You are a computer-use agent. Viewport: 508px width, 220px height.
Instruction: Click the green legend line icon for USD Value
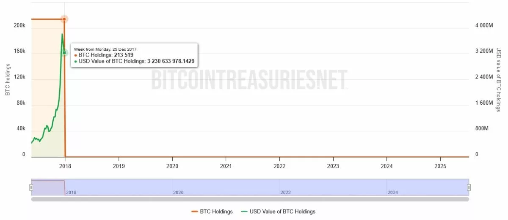pos(244,212)
